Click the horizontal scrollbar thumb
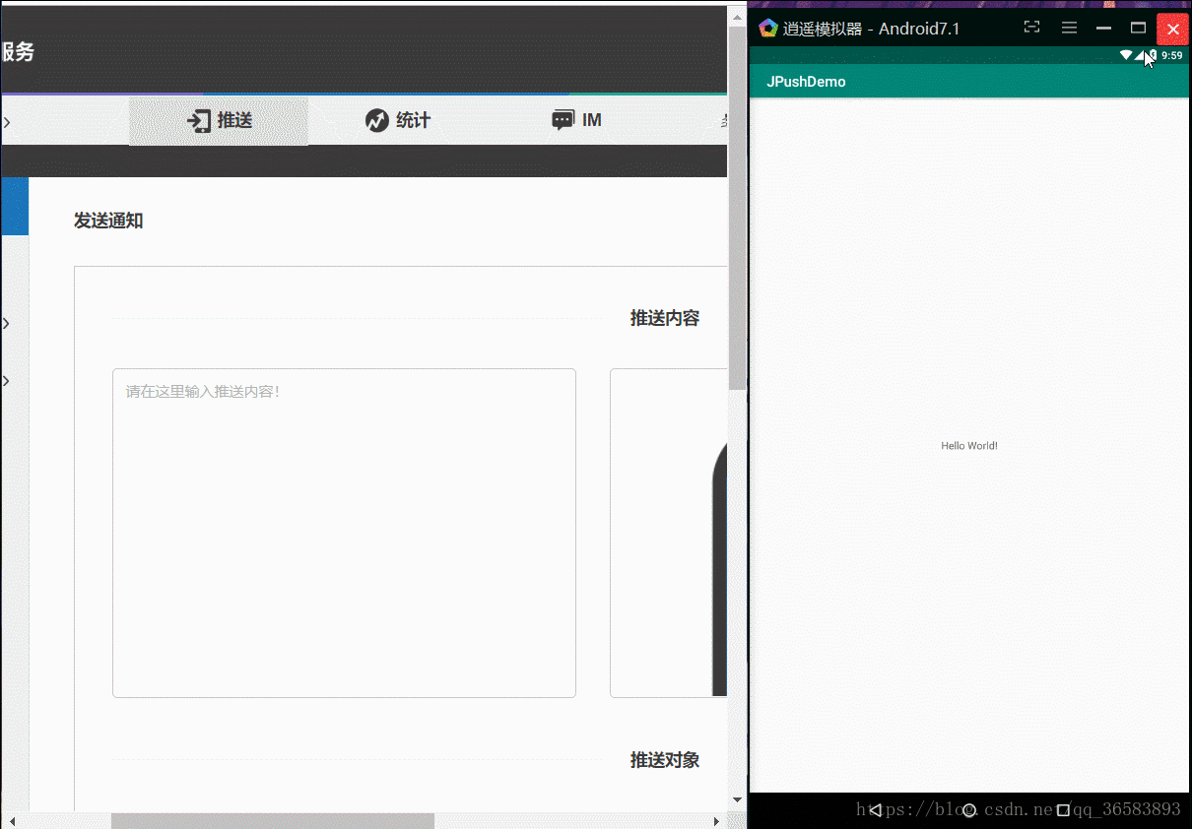 coord(273,820)
